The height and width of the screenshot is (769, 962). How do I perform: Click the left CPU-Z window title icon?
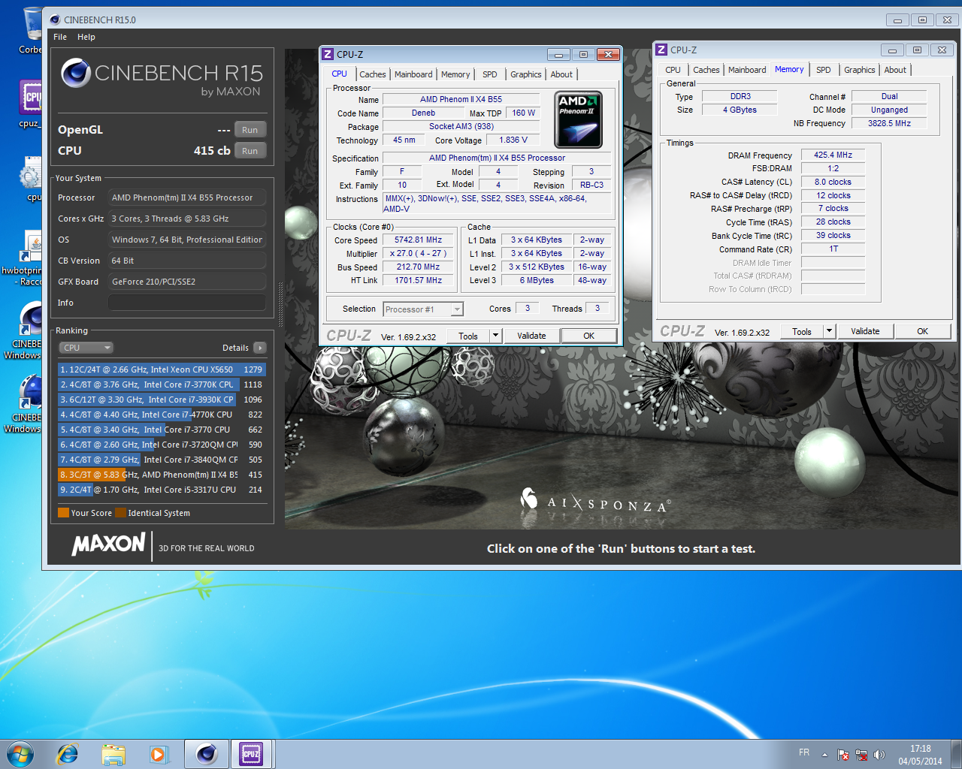pos(327,54)
